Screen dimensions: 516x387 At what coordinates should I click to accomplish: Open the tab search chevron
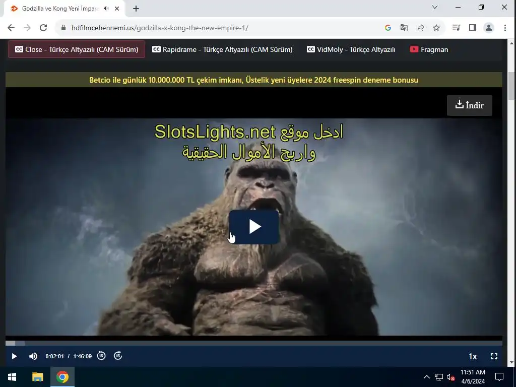point(435,7)
